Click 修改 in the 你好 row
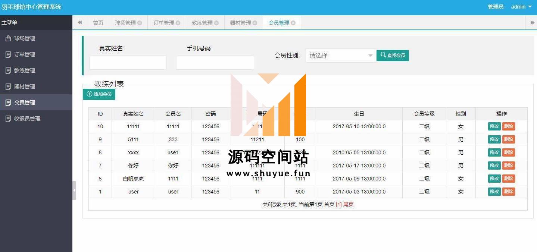537x252 pixels. point(494,166)
